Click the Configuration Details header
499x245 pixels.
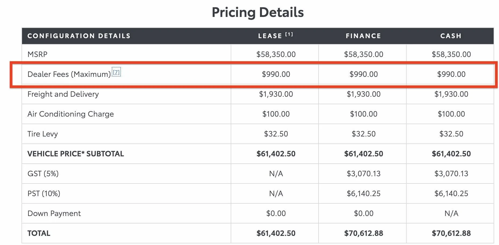click(79, 36)
